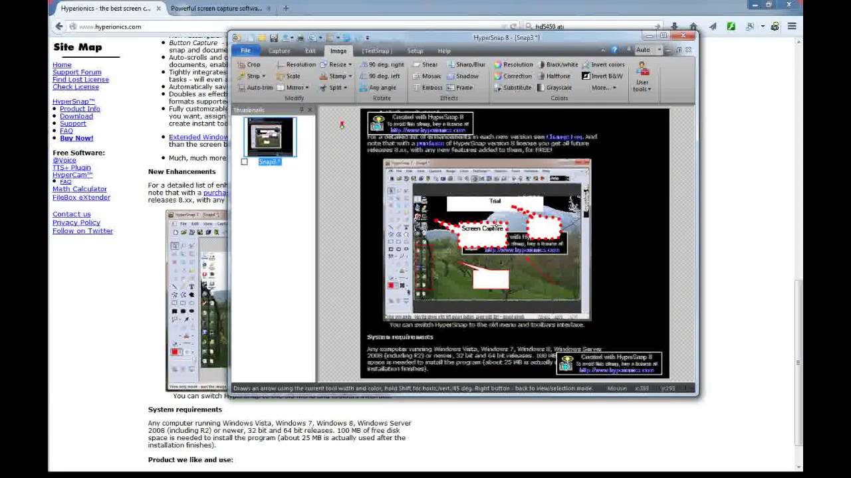Rotate the image 90 deg. left
Viewport: 851px width, 478px height.
pyautogui.click(x=380, y=76)
